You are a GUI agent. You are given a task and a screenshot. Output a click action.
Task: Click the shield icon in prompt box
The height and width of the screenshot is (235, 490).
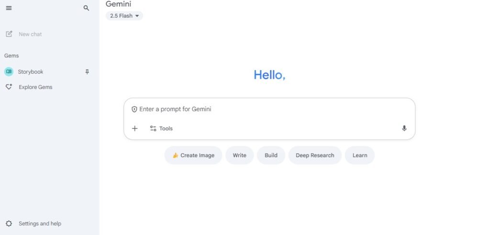pos(134,109)
